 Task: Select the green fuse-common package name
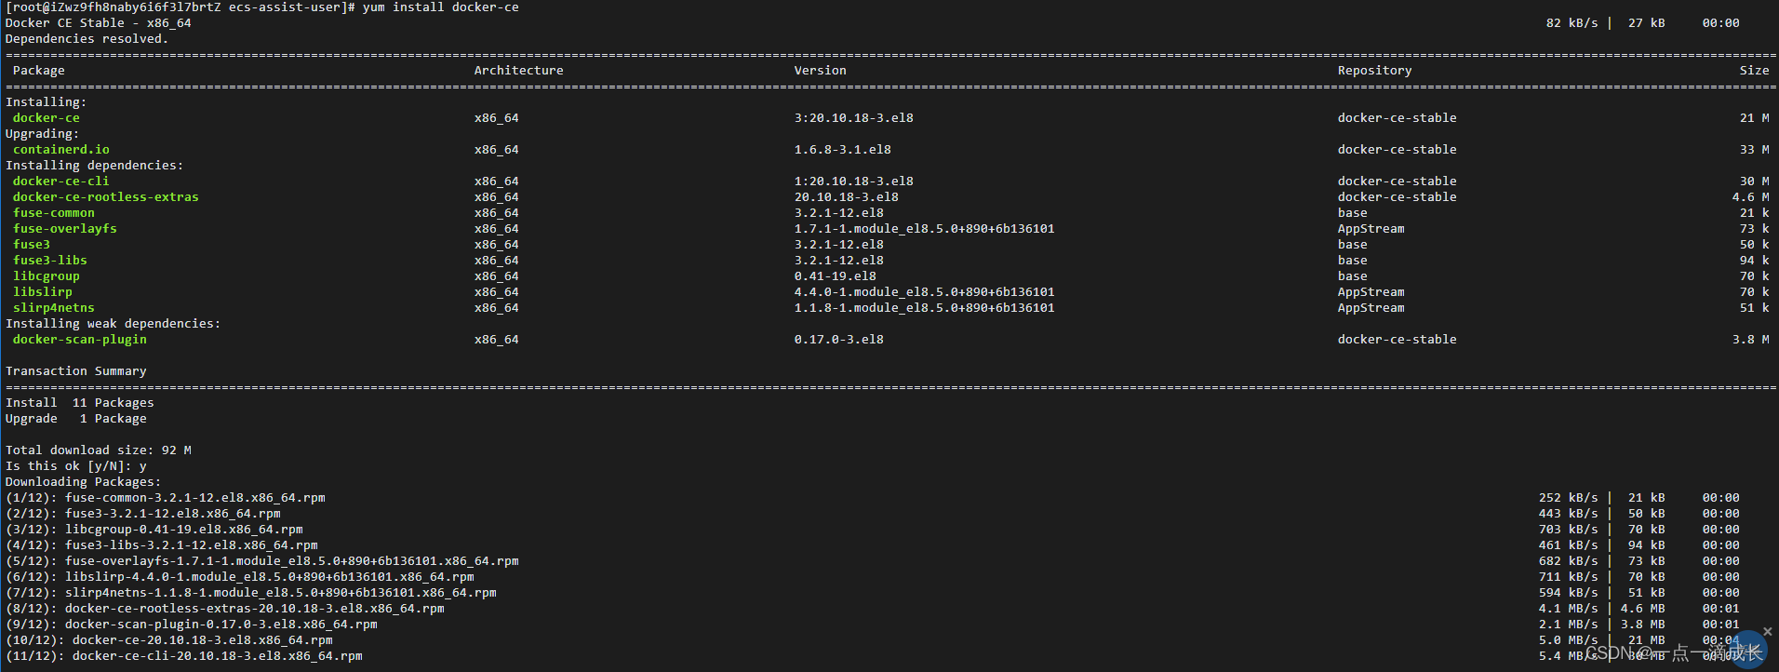tap(54, 213)
